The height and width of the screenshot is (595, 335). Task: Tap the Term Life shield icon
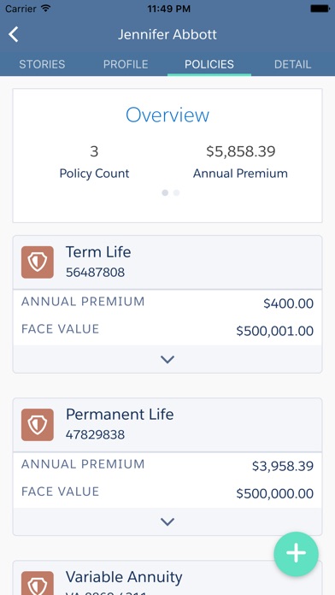click(x=38, y=262)
